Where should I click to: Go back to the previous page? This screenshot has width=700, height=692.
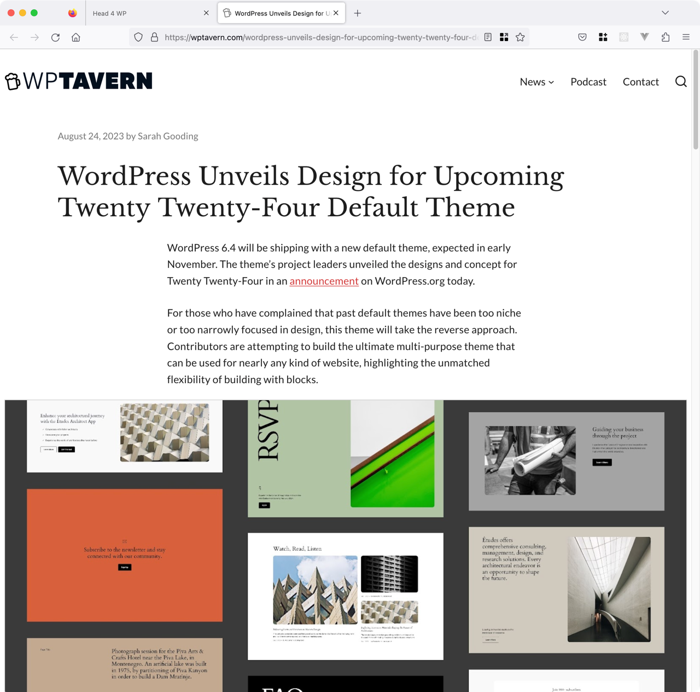(x=14, y=37)
